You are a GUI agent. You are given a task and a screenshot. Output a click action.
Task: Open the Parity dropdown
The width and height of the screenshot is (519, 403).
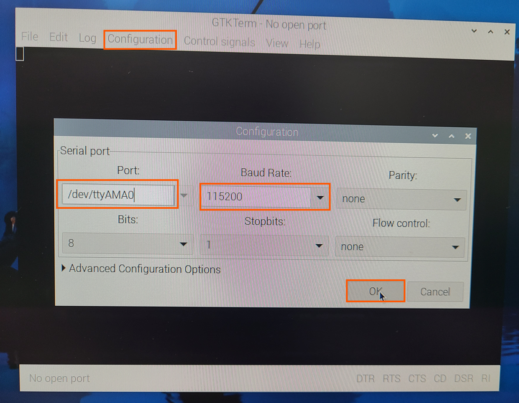click(x=401, y=199)
